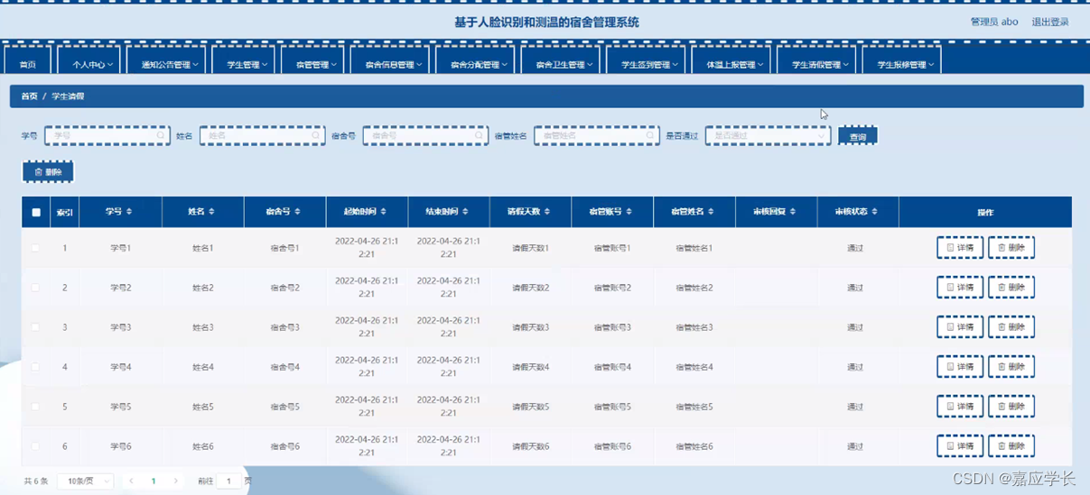Check the box for row 学号1
Viewport: 1090px width, 495px height.
[36, 248]
